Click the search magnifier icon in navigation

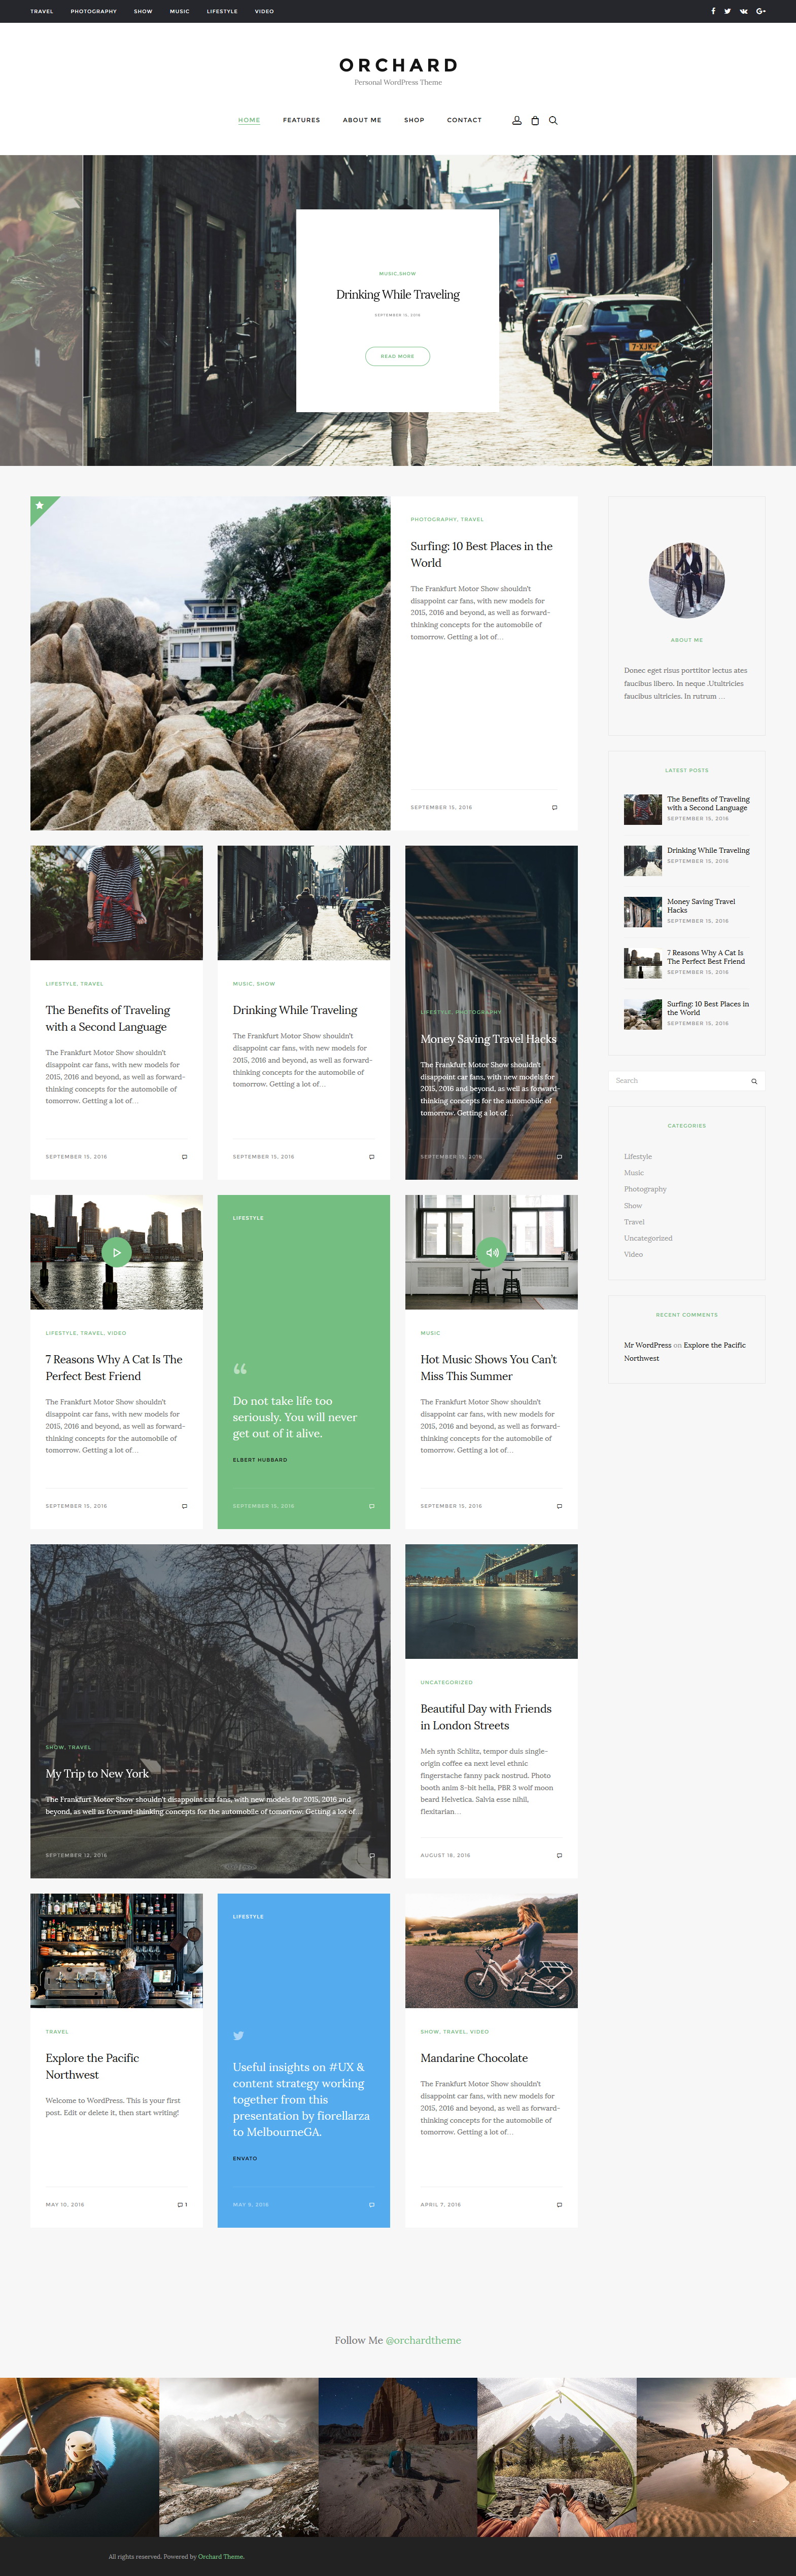pyautogui.click(x=552, y=120)
